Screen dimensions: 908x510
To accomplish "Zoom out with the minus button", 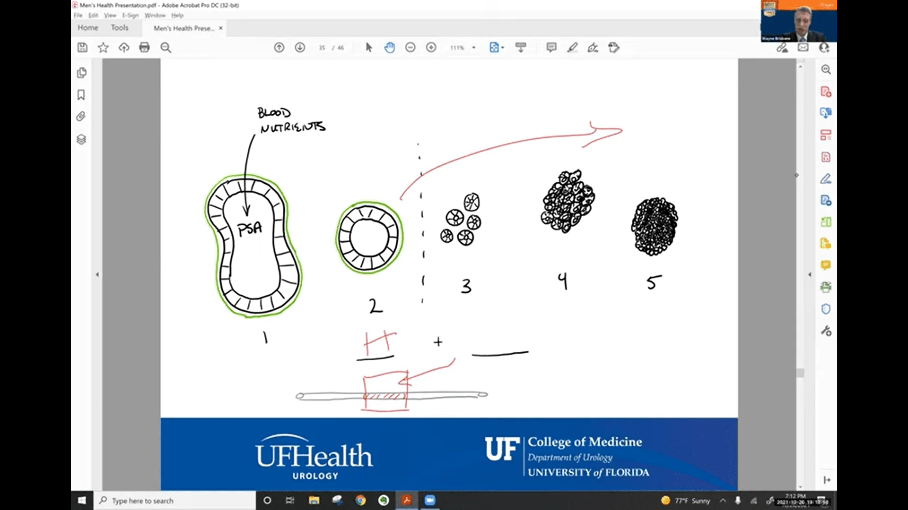I will pyautogui.click(x=410, y=47).
